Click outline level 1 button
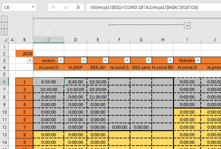Viewport: 221px width, 149px height. [x=4, y=19]
